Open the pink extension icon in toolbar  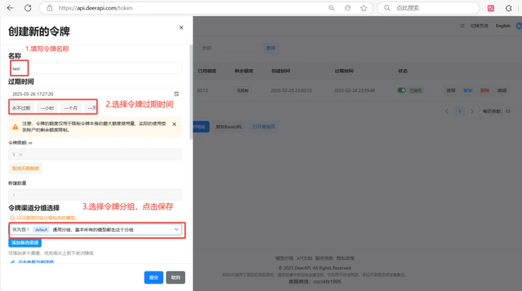[491, 8]
